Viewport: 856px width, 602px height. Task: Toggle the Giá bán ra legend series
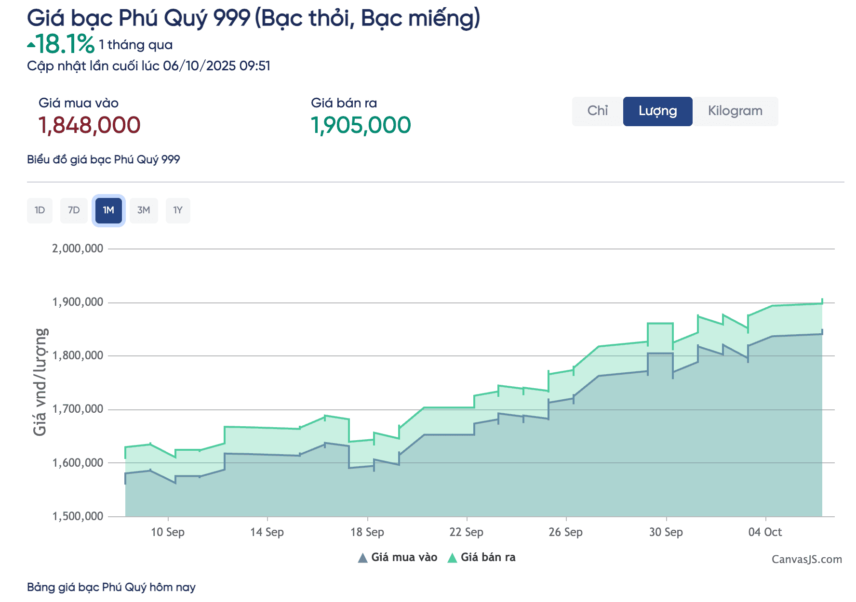click(488, 557)
